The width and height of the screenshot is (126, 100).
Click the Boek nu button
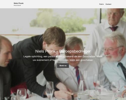click(63, 65)
